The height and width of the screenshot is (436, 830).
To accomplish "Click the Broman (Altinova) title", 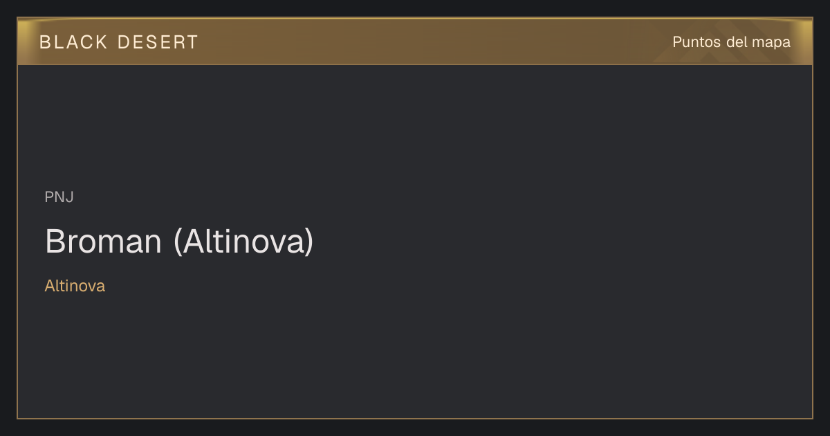I will (x=179, y=242).
